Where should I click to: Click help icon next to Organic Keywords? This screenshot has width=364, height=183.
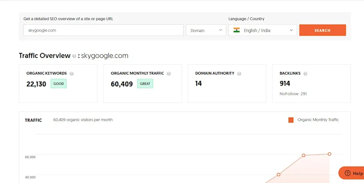click(72, 74)
